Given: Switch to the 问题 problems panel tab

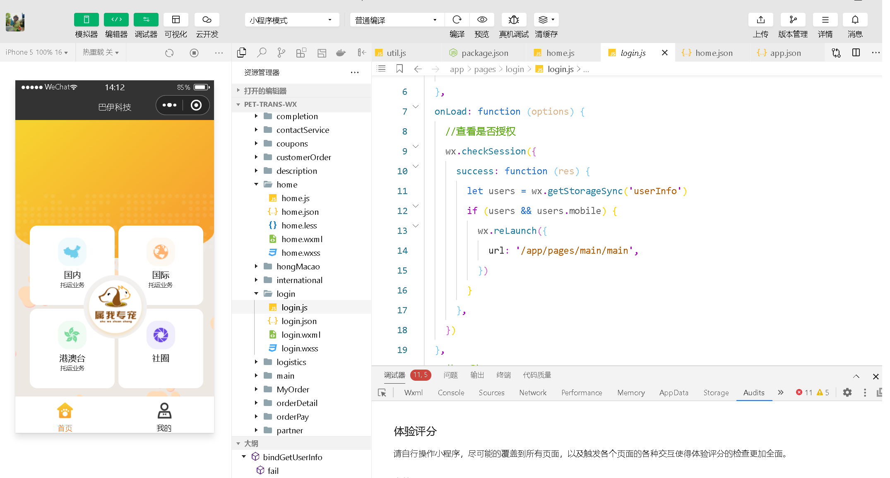Looking at the screenshot, I should 450,375.
